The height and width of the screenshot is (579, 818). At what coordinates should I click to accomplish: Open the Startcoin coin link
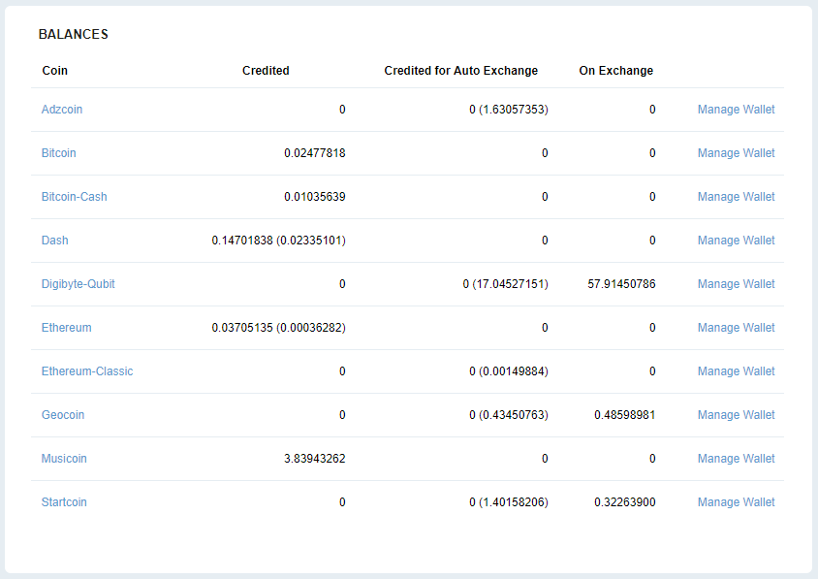[64, 502]
